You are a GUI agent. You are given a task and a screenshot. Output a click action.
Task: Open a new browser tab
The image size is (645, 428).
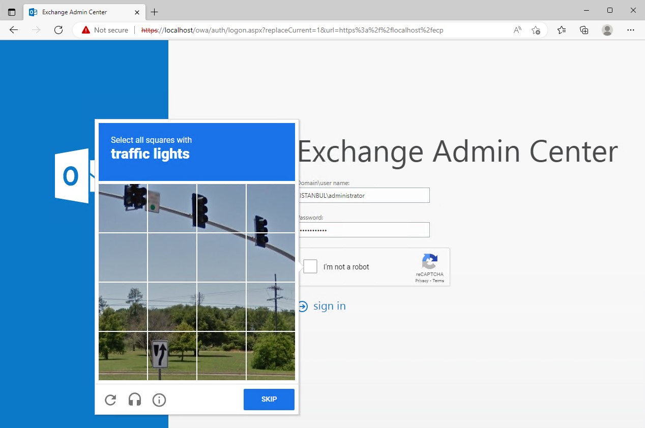coord(155,12)
